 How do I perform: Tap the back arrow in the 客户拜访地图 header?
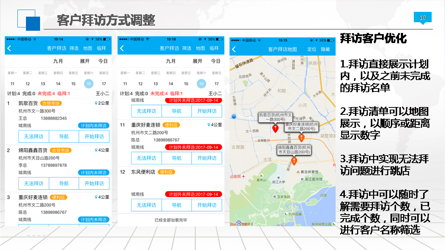coord(234,49)
